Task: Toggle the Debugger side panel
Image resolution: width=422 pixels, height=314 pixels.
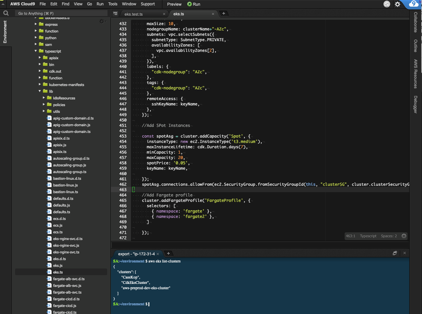Action: click(x=416, y=104)
